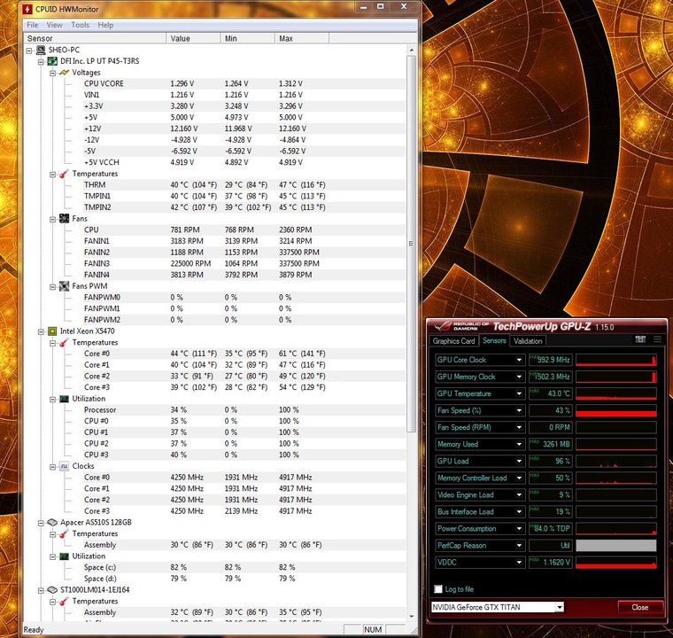Click the ST1000LM014 drive icon
This screenshot has width=673, height=638.
52,590
